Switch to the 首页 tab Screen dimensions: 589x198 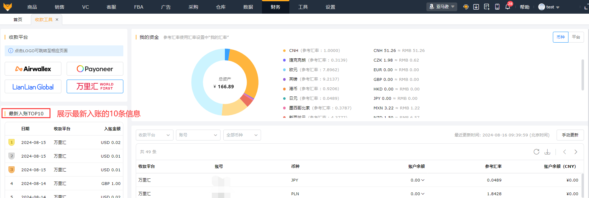pyautogui.click(x=18, y=20)
